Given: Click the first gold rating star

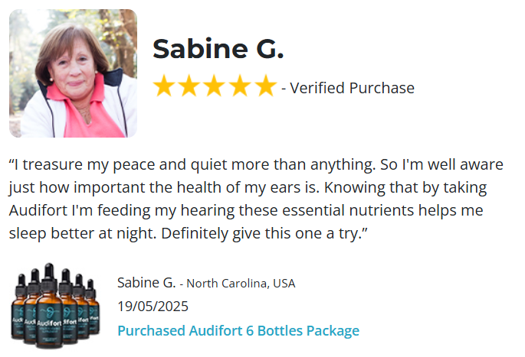Looking at the screenshot, I should (x=164, y=86).
